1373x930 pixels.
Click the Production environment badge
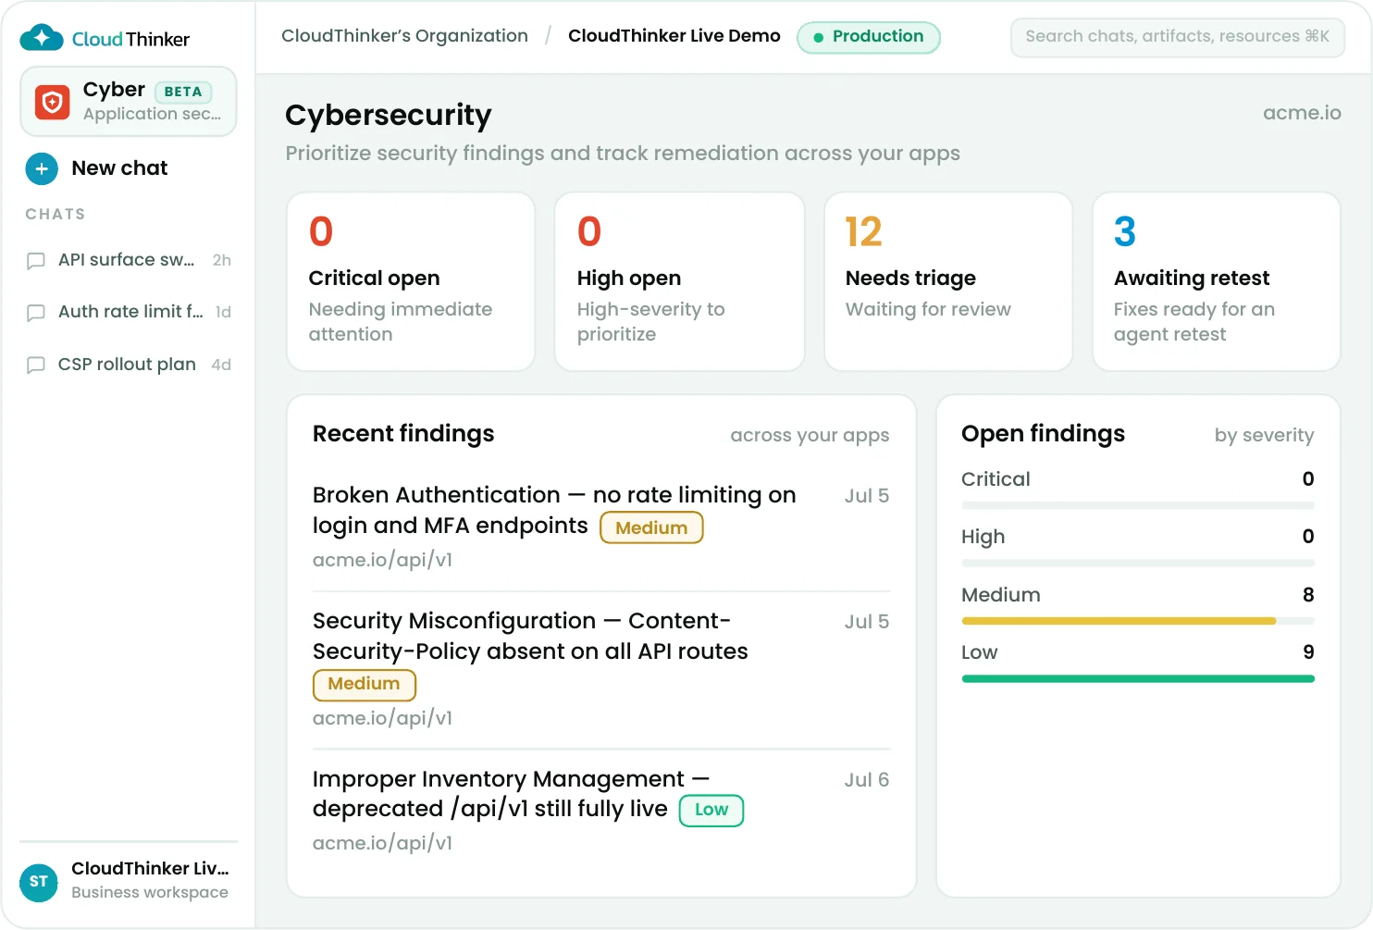[x=869, y=37]
